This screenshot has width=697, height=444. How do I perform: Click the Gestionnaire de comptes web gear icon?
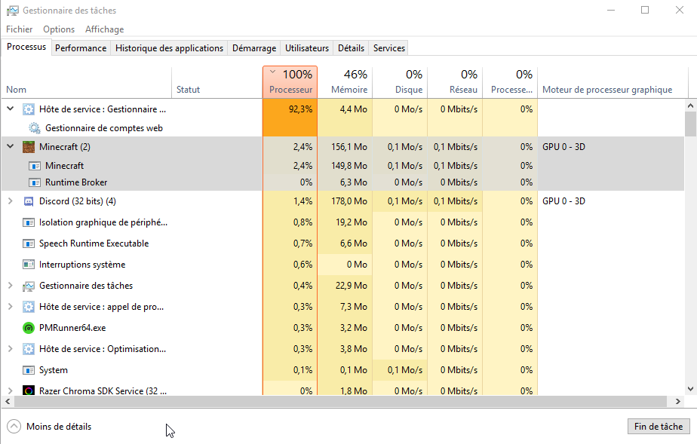(35, 128)
